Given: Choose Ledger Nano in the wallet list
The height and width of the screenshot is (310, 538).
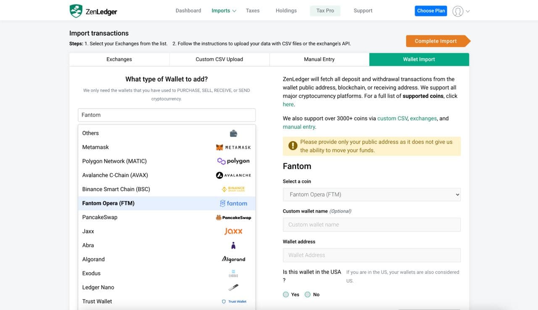Looking at the screenshot, I should [x=167, y=287].
